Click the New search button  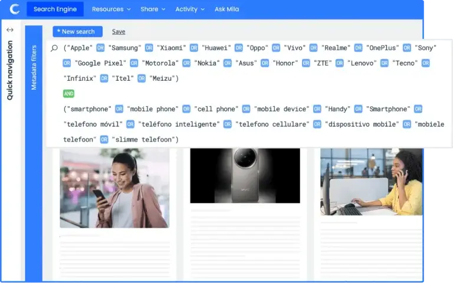coord(77,32)
